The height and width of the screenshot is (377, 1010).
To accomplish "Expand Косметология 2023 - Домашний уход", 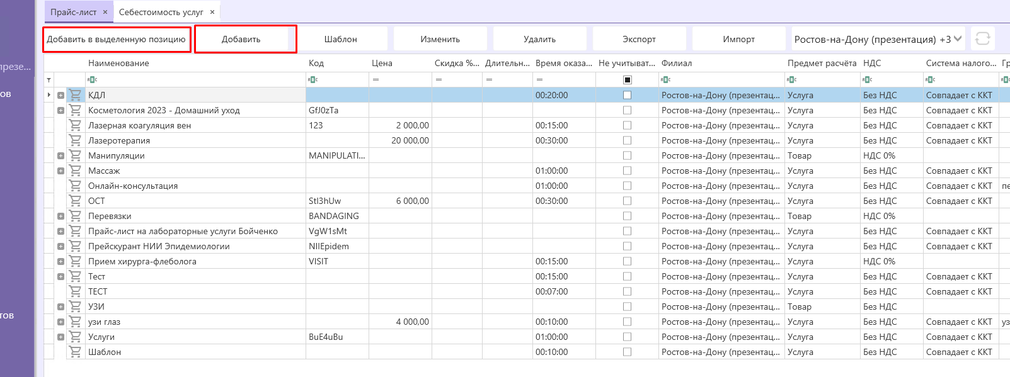I will click(60, 110).
